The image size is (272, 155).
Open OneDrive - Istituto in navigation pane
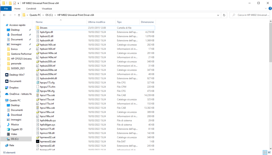18,94
